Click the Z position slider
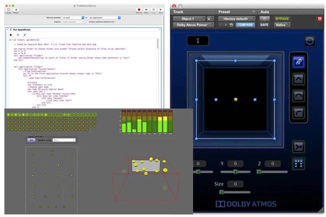 (272, 172)
